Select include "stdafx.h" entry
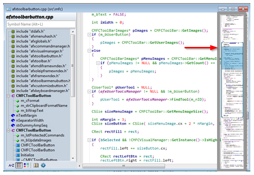This screenshot has width=254, height=175. click(30, 32)
